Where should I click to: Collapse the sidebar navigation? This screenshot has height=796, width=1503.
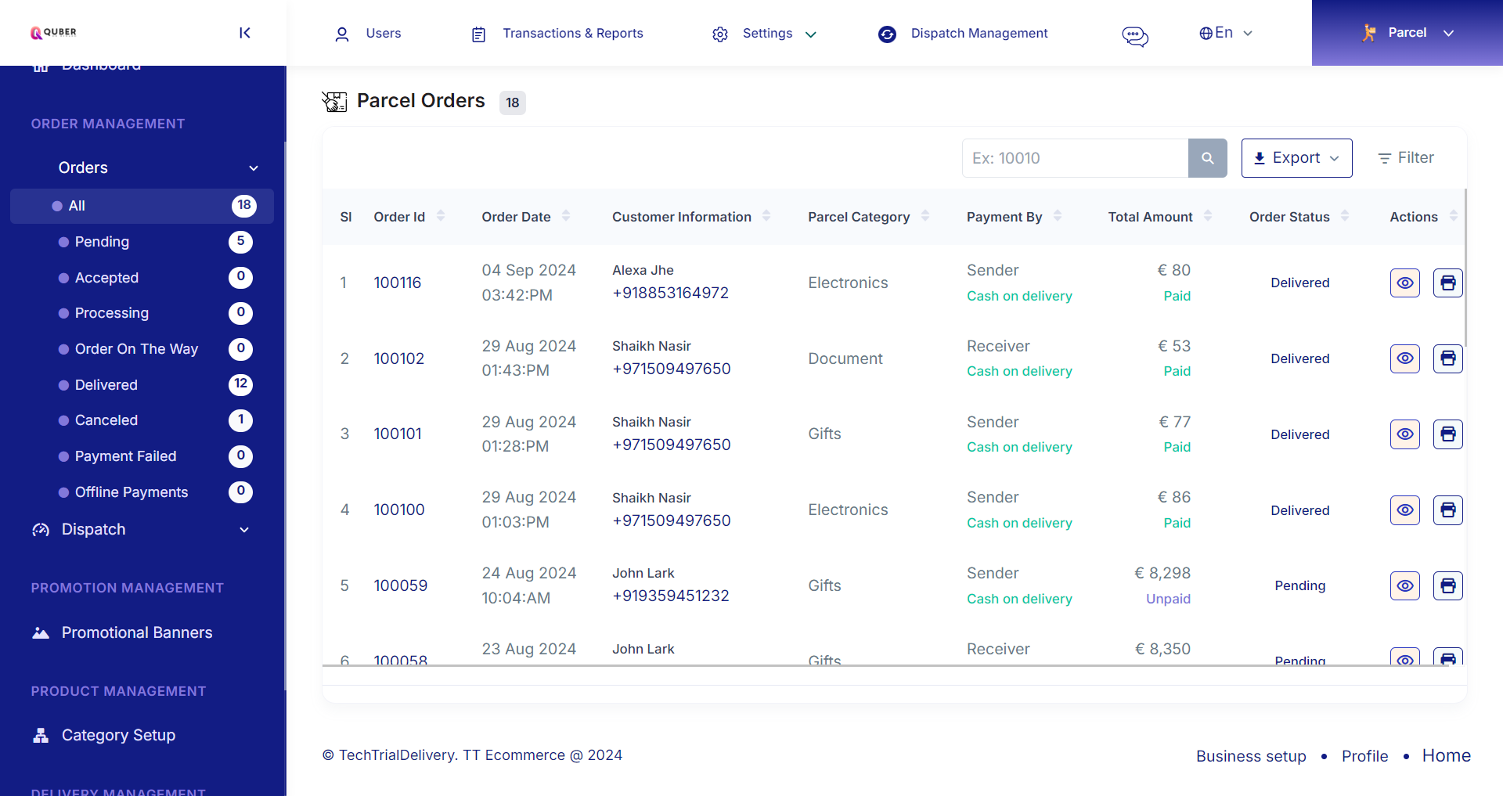[245, 33]
